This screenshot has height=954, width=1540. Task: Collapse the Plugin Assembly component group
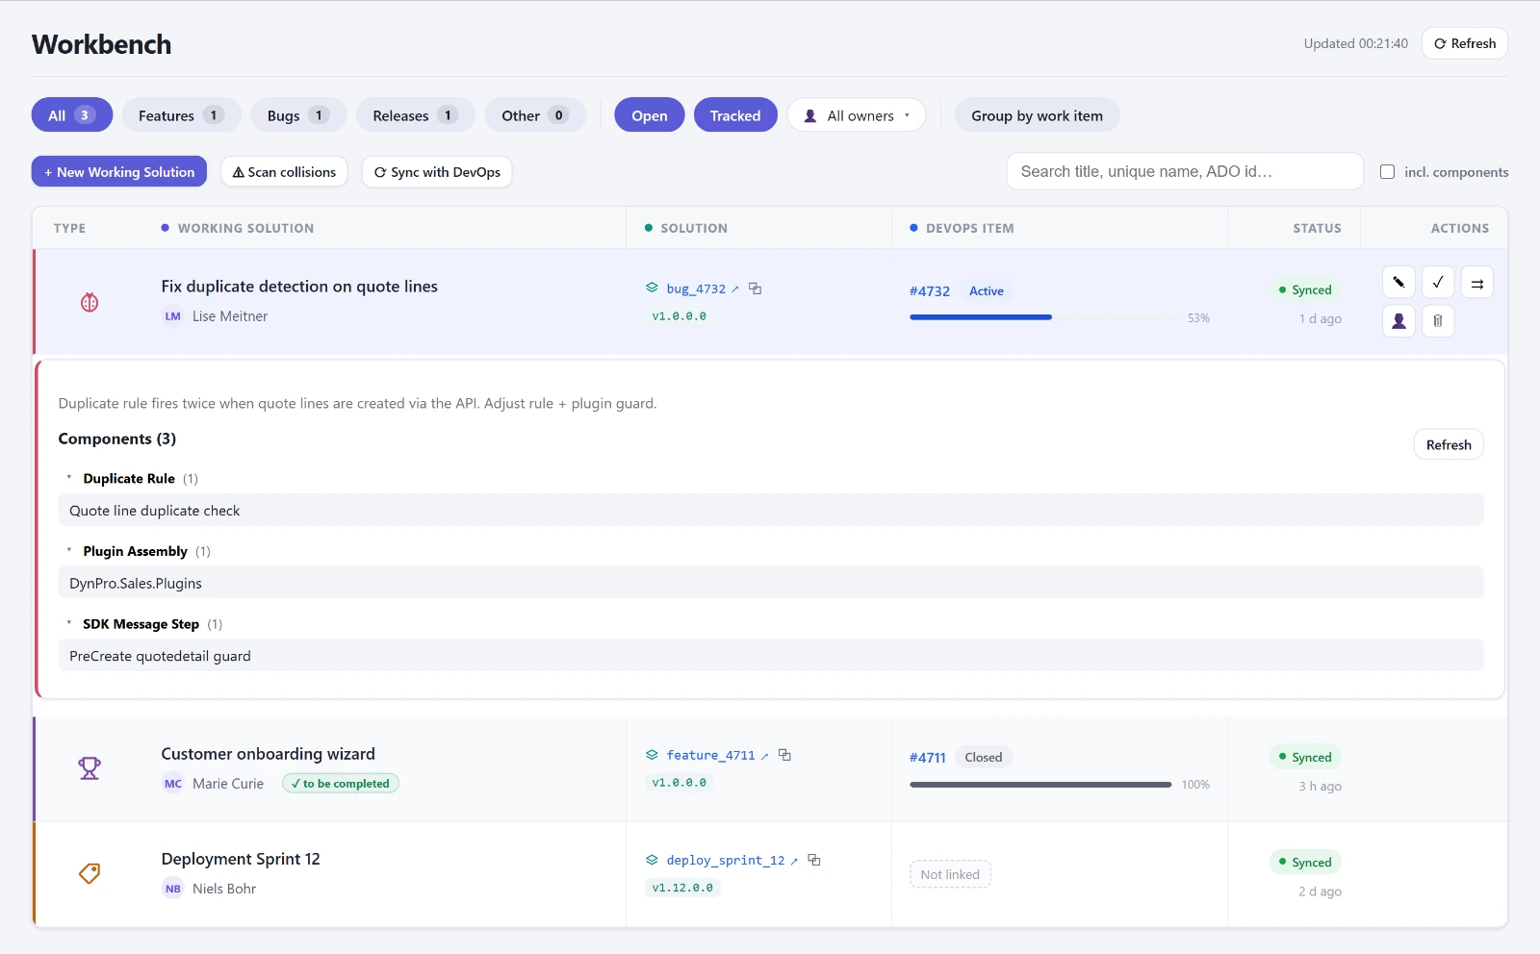click(69, 551)
